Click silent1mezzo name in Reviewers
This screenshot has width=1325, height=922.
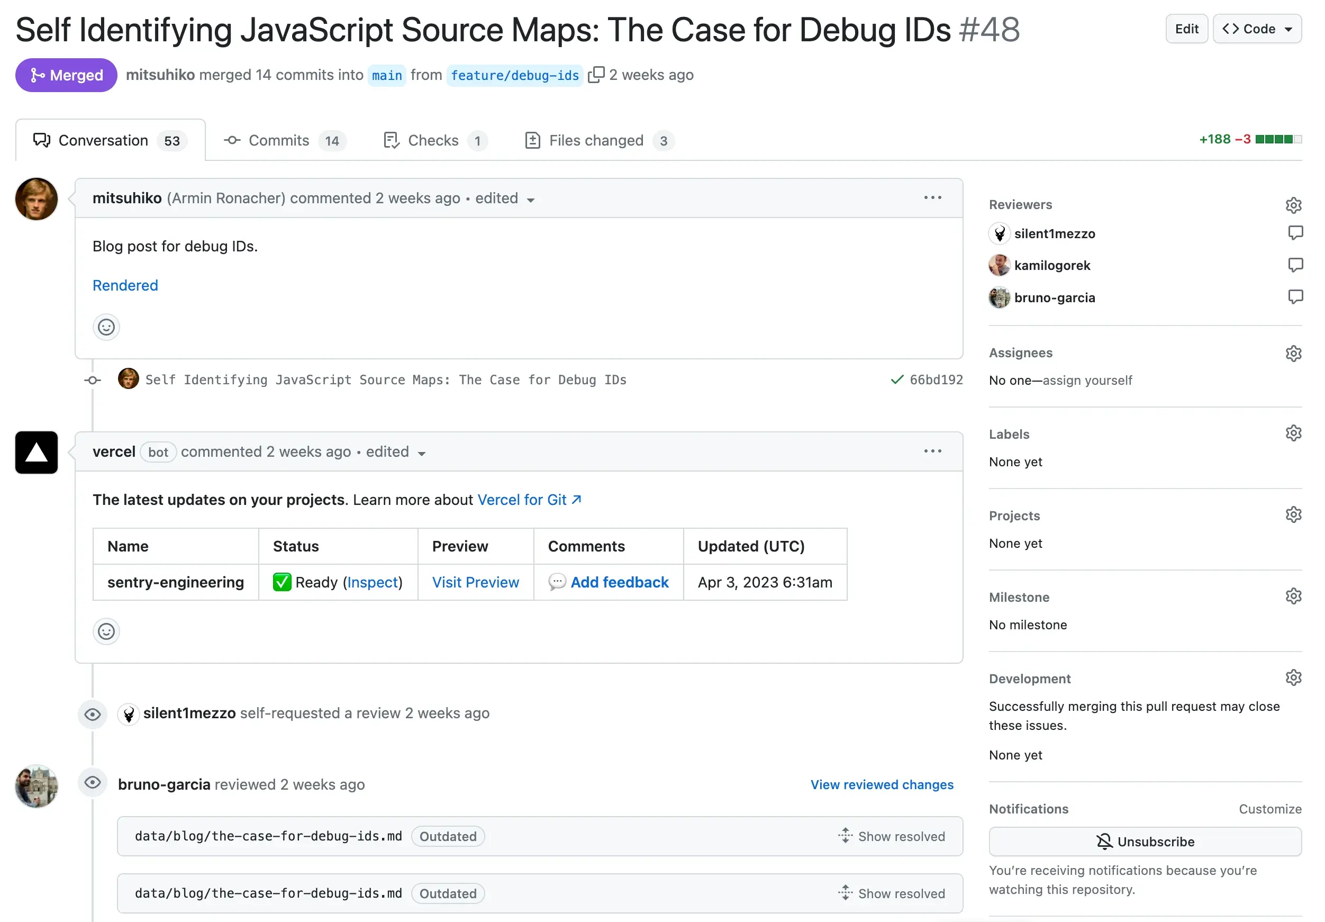(1055, 233)
